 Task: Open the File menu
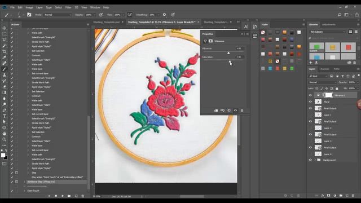(12, 7)
